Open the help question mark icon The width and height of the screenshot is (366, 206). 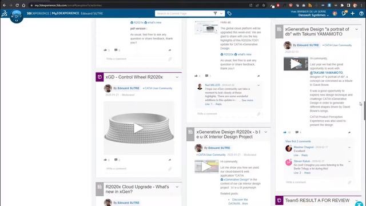coord(361,14)
